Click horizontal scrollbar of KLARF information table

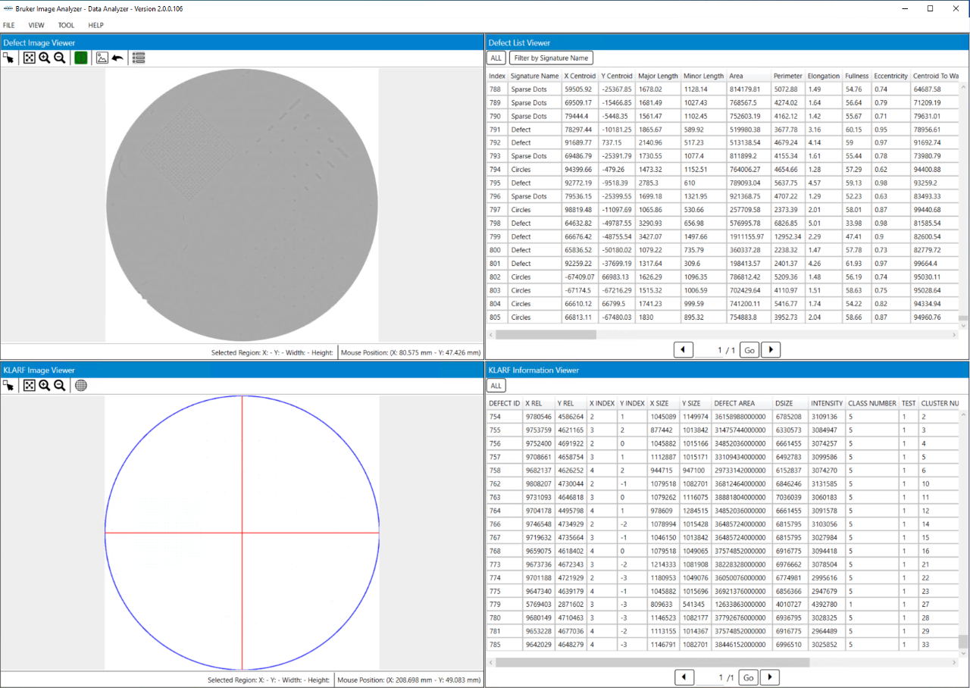coord(652,662)
